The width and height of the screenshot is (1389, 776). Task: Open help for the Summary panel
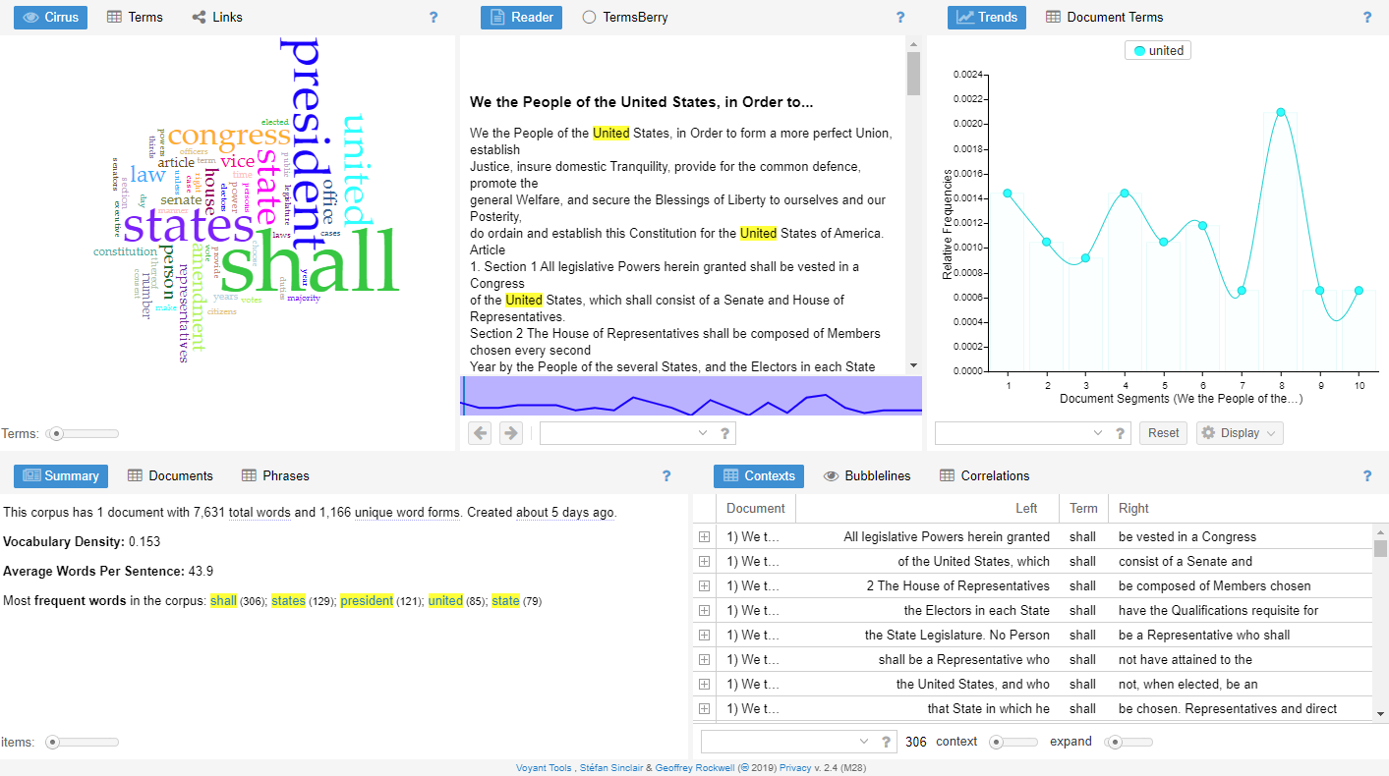click(x=666, y=475)
